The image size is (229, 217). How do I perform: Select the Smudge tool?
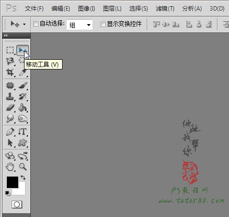10,119
